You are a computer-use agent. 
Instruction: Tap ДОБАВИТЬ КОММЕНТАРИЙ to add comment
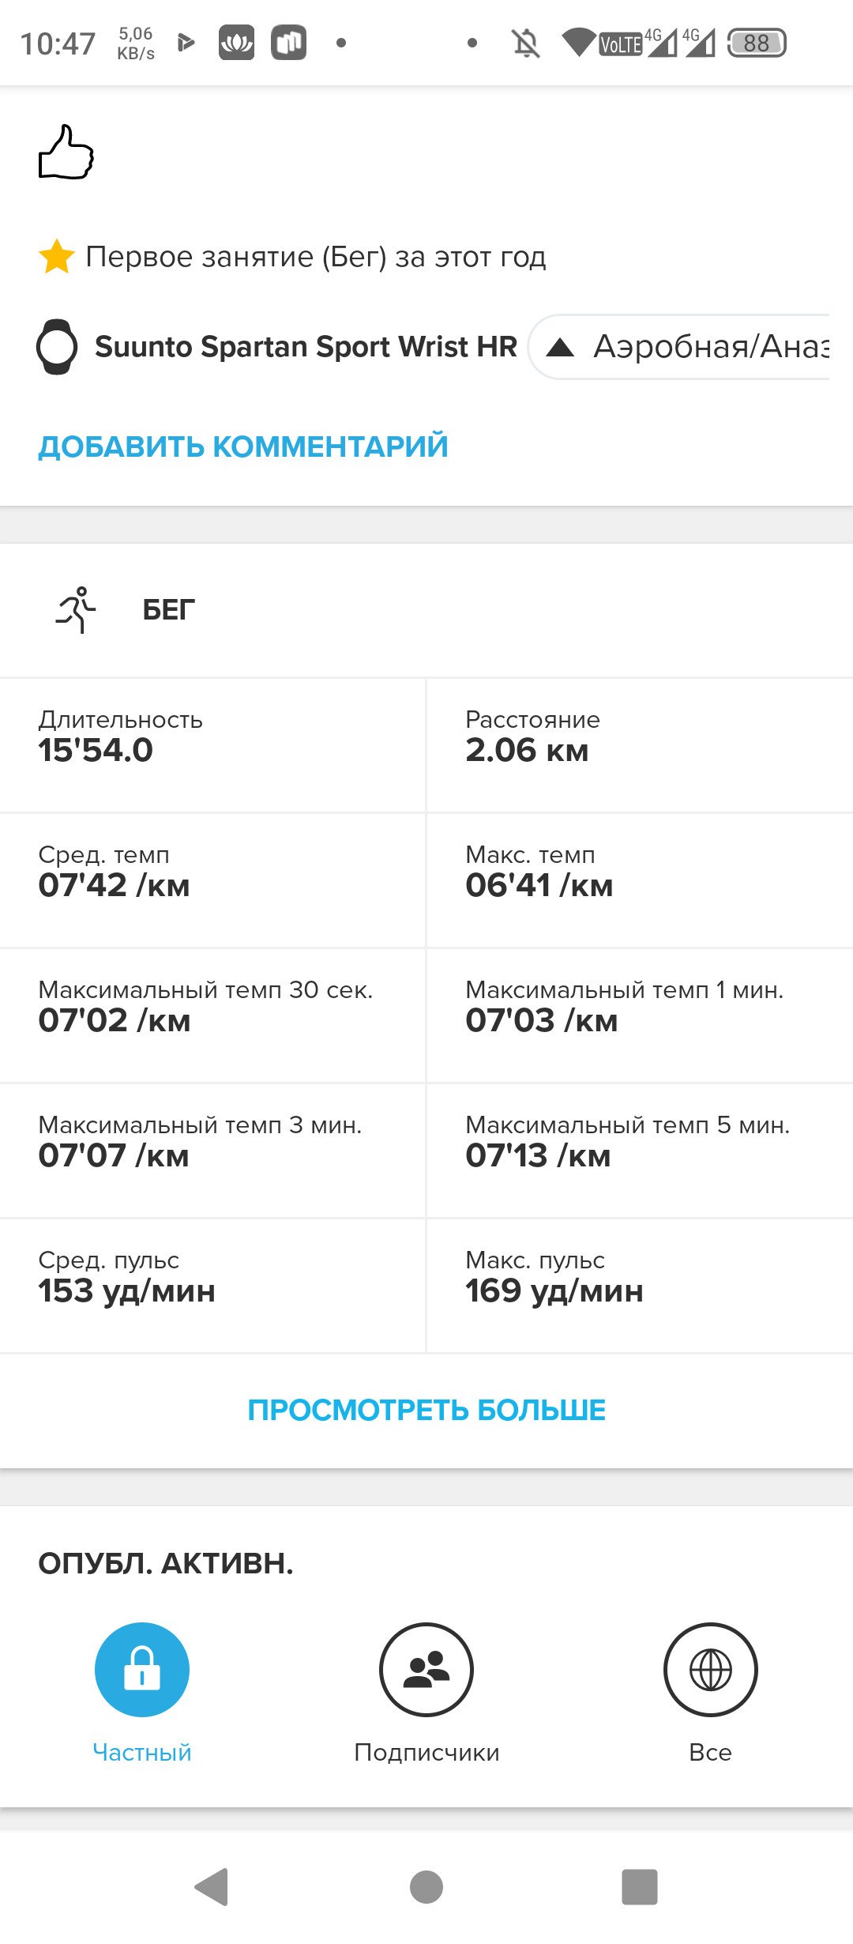pyautogui.click(x=243, y=446)
